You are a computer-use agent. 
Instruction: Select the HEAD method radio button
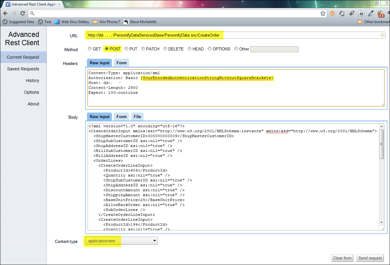pyautogui.click(x=190, y=49)
